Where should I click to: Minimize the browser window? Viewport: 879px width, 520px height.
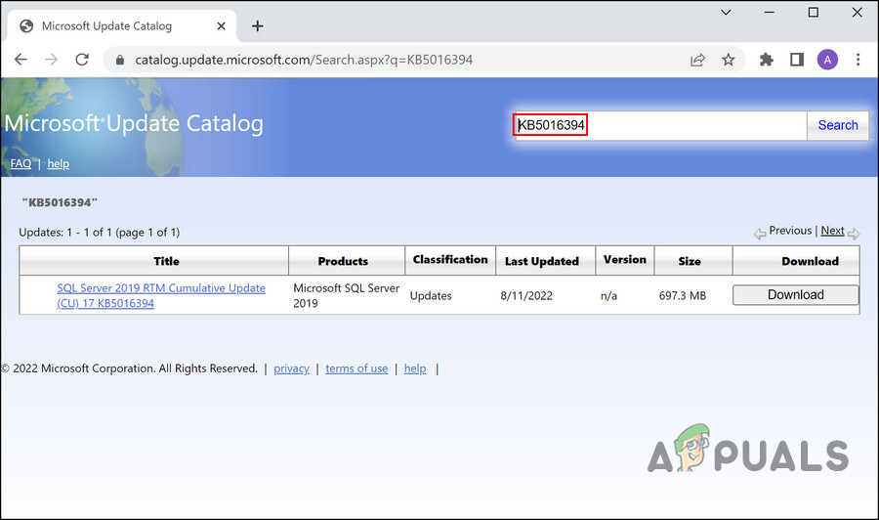[x=770, y=13]
